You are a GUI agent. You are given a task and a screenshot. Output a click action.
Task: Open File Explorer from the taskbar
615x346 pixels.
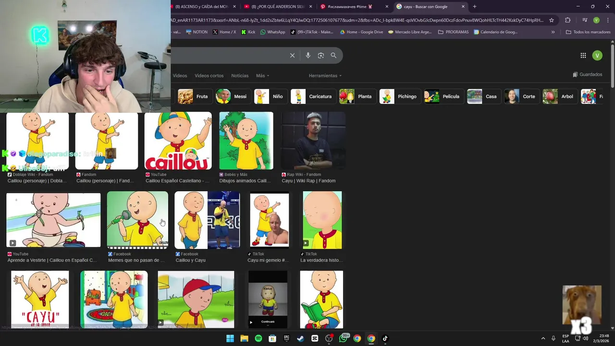[244, 338]
